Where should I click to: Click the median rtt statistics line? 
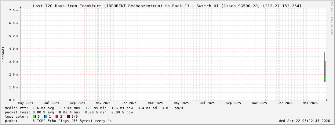click(94, 108)
